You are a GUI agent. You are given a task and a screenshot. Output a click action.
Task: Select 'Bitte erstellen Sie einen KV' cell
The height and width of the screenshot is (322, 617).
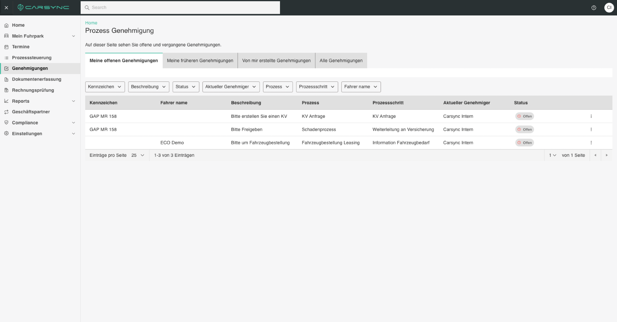[259, 116]
